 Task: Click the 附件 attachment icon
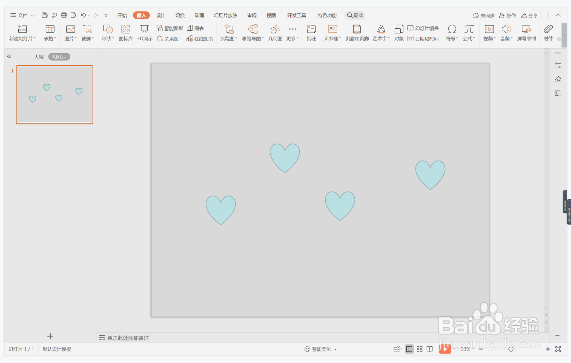[x=548, y=33]
